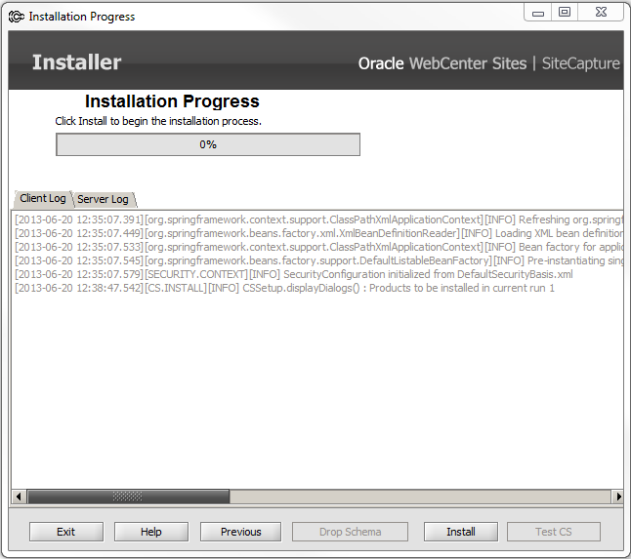Screen dimensions: 631x559
Task: Click 'Click Install to begin' instruction text
Action: point(158,121)
